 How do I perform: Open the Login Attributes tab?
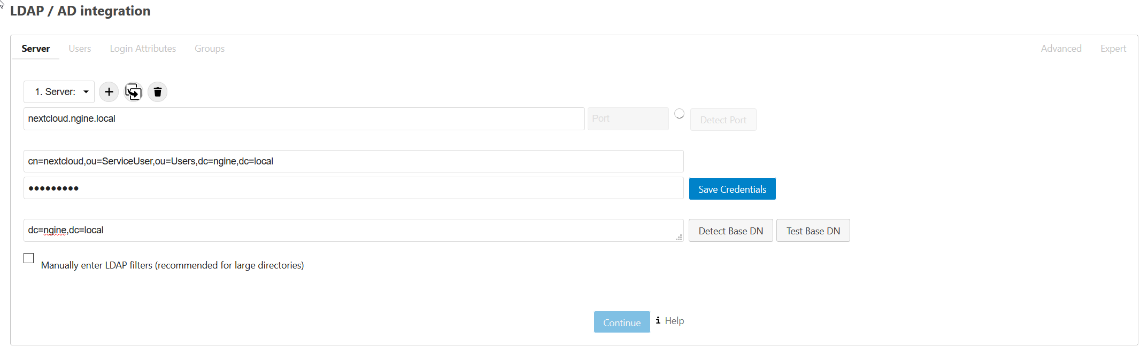[x=143, y=49]
